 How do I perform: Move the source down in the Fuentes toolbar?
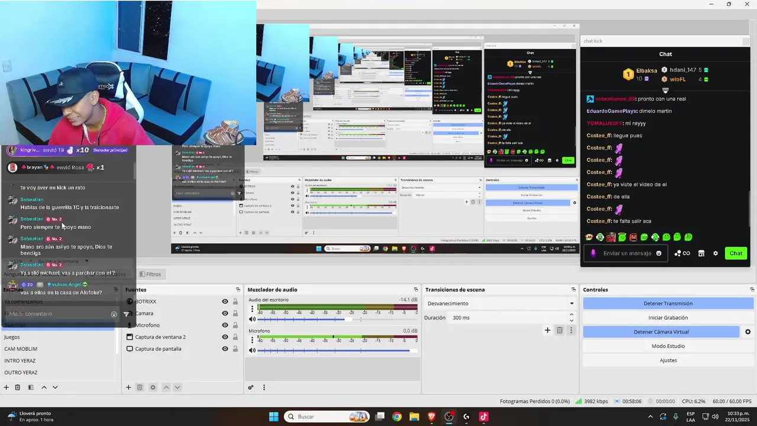[177, 388]
